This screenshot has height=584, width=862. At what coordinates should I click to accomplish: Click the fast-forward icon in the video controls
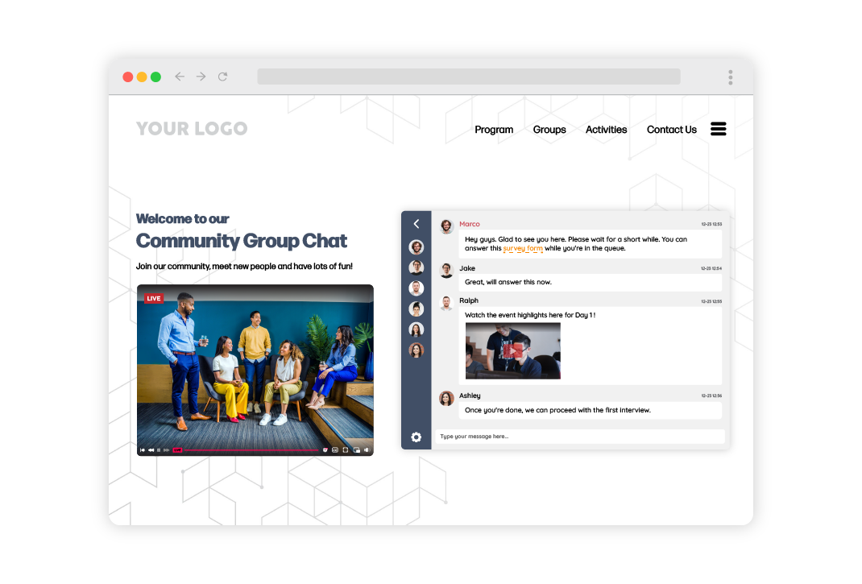point(167,449)
